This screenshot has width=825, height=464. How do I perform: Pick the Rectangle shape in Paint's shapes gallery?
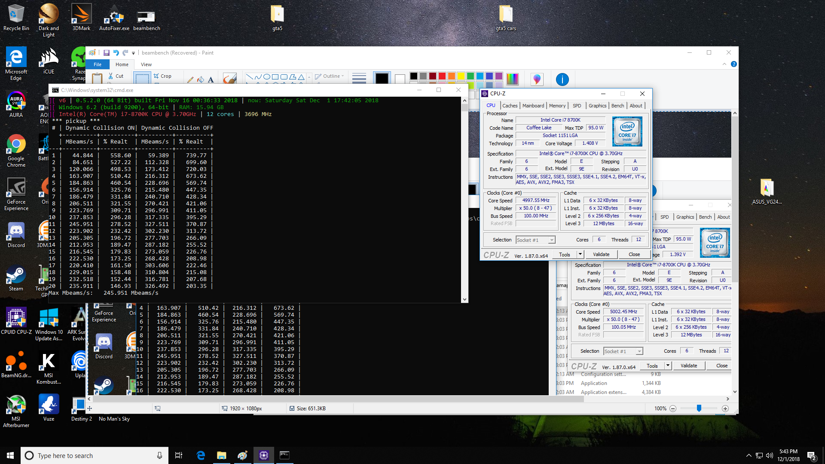pyautogui.click(x=275, y=77)
